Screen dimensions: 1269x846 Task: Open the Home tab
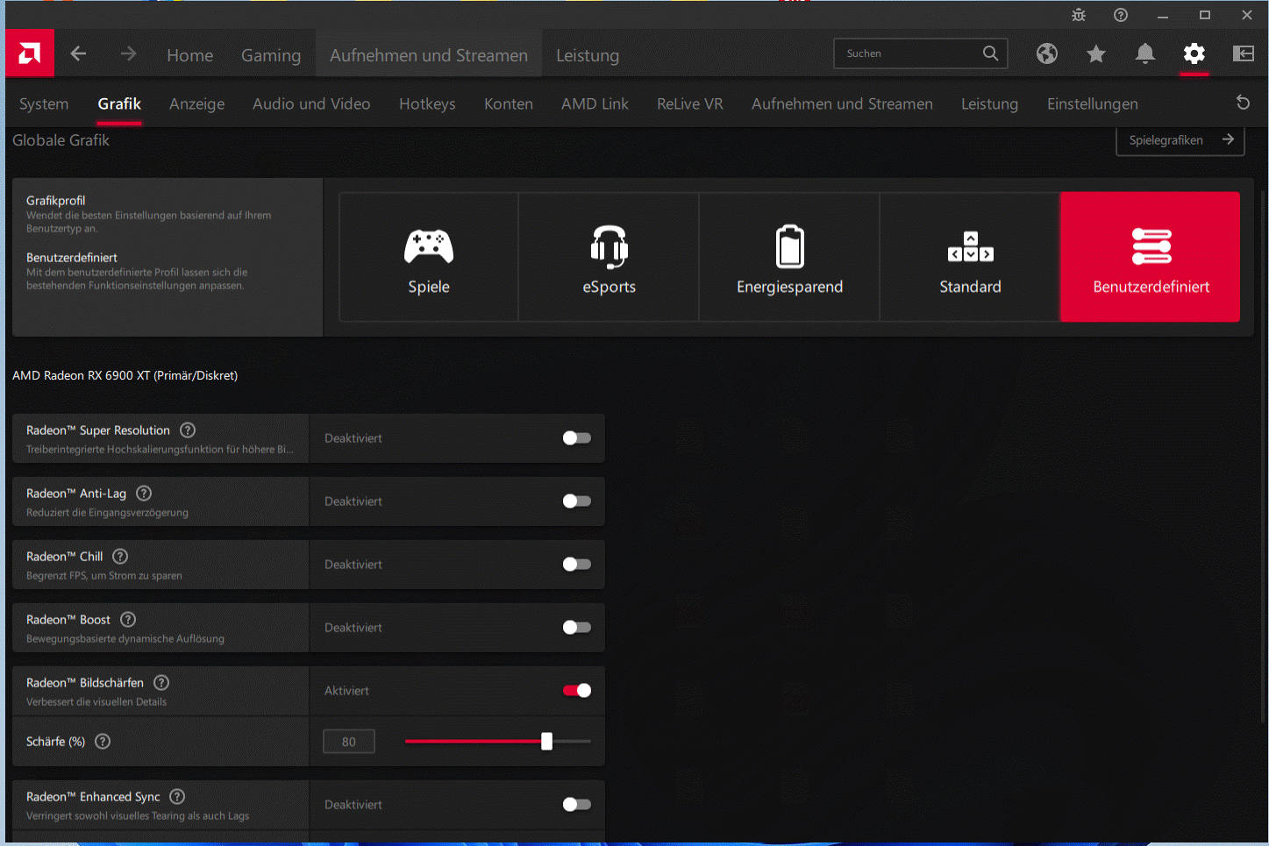coord(190,55)
